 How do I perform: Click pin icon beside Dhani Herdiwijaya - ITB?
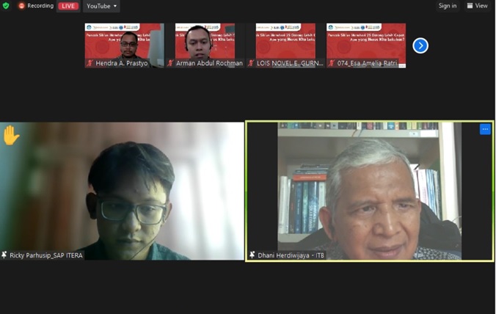click(252, 255)
